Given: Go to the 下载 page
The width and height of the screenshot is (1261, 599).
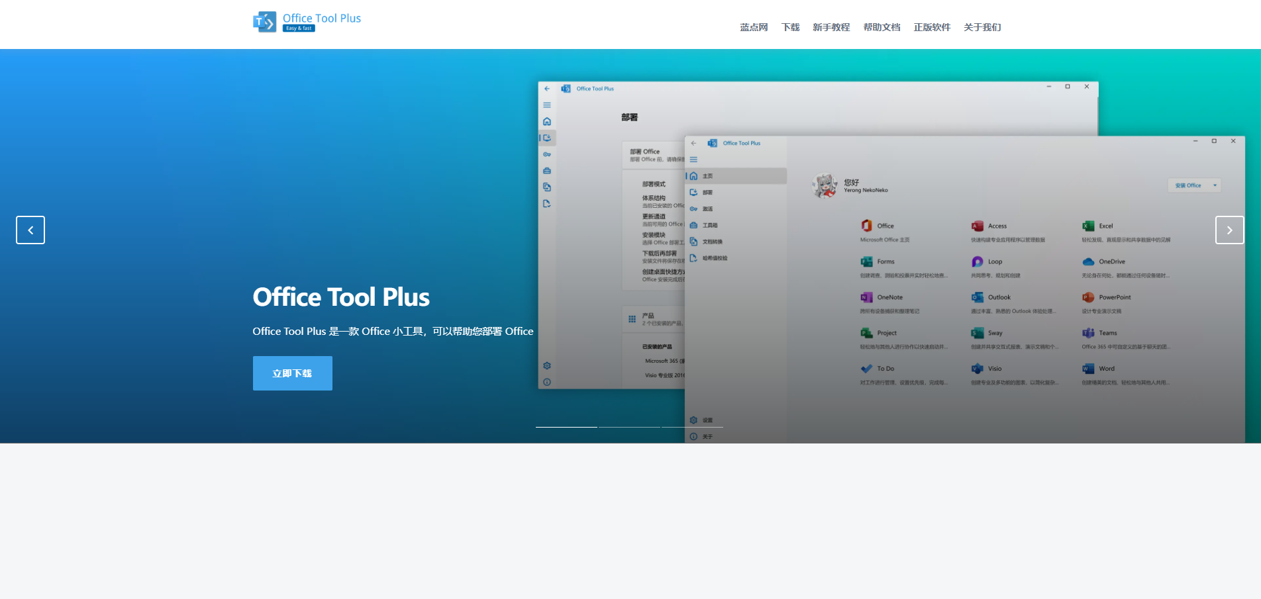Looking at the screenshot, I should point(791,27).
